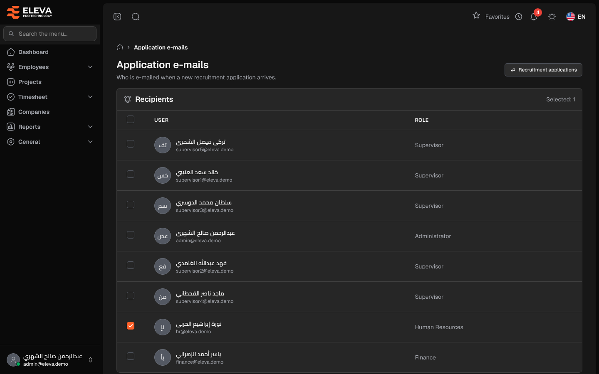The image size is (599, 374).
Task: Click the Search the menu input field
Action: [x=50, y=34]
